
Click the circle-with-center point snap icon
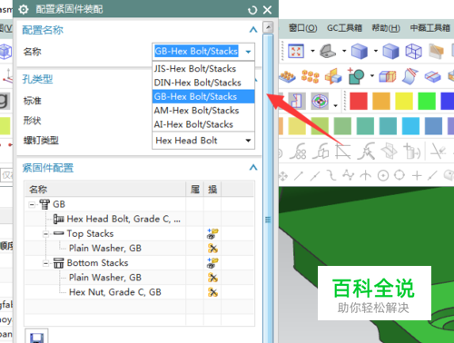(x=383, y=175)
